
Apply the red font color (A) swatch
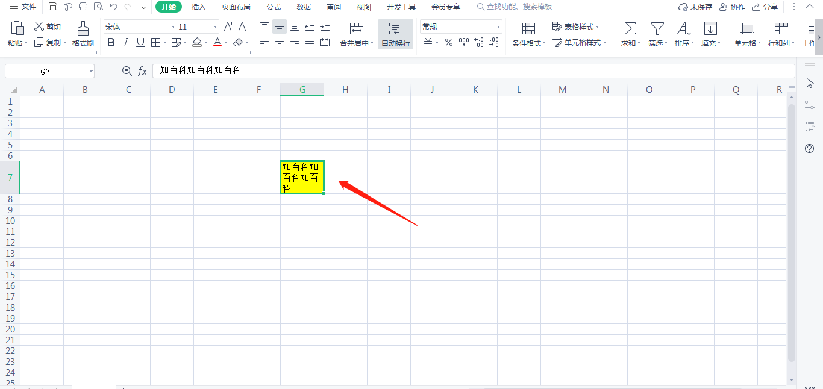(x=217, y=42)
